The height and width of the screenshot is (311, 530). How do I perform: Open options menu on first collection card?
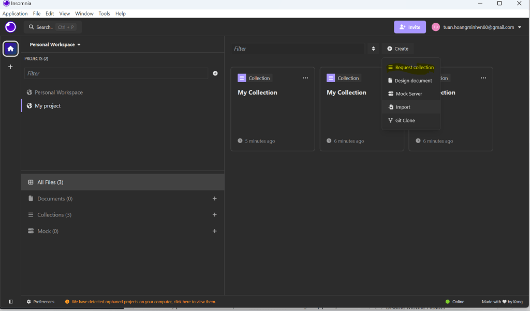click(x=305, y=78)
